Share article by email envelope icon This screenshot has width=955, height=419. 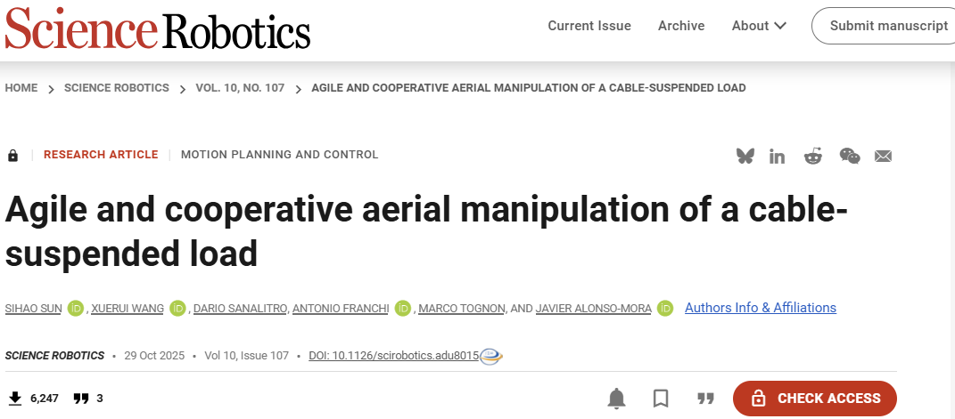(884, 156)
